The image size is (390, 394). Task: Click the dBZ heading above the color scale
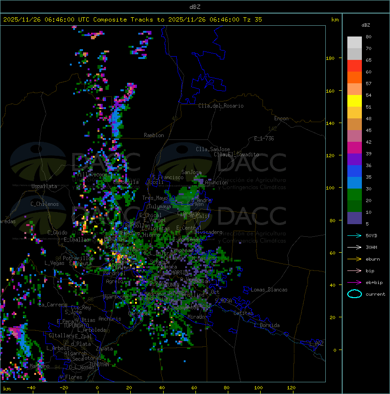(366, 25)
